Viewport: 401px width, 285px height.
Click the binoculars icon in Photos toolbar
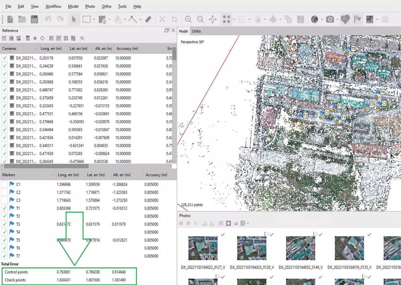[x=221, y=223]
